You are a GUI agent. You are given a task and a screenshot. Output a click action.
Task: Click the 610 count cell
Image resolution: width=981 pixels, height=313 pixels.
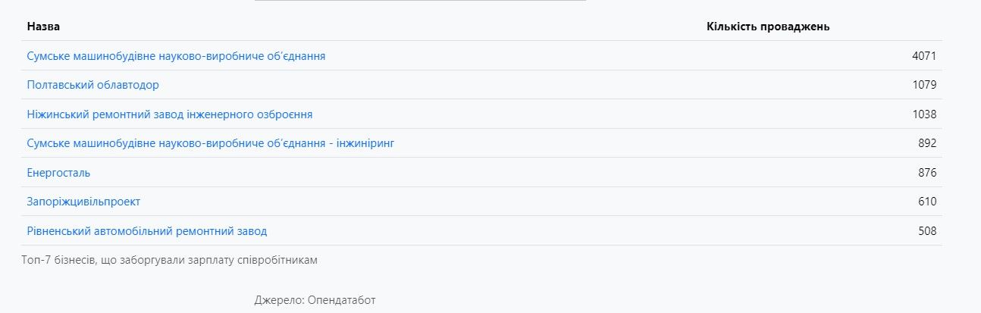tap(927, 202)
